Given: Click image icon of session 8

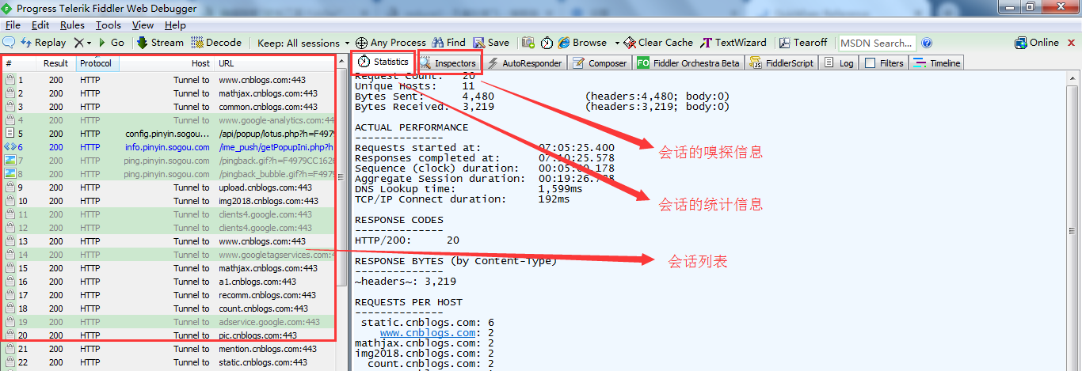Looking at the screenshot, I should click(x=10, y=174).
